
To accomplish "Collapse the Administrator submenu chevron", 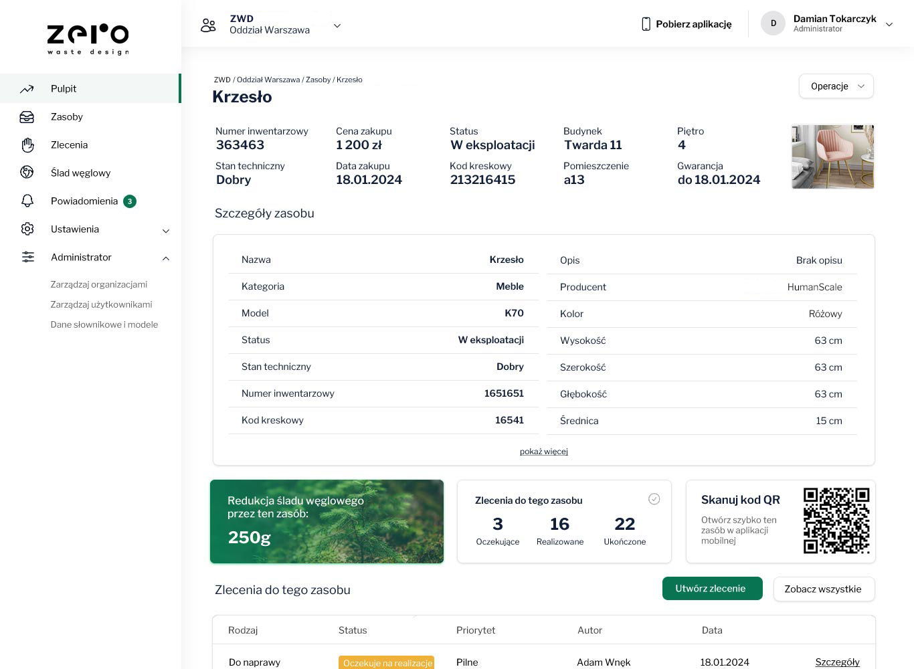I will click(166, 258).
